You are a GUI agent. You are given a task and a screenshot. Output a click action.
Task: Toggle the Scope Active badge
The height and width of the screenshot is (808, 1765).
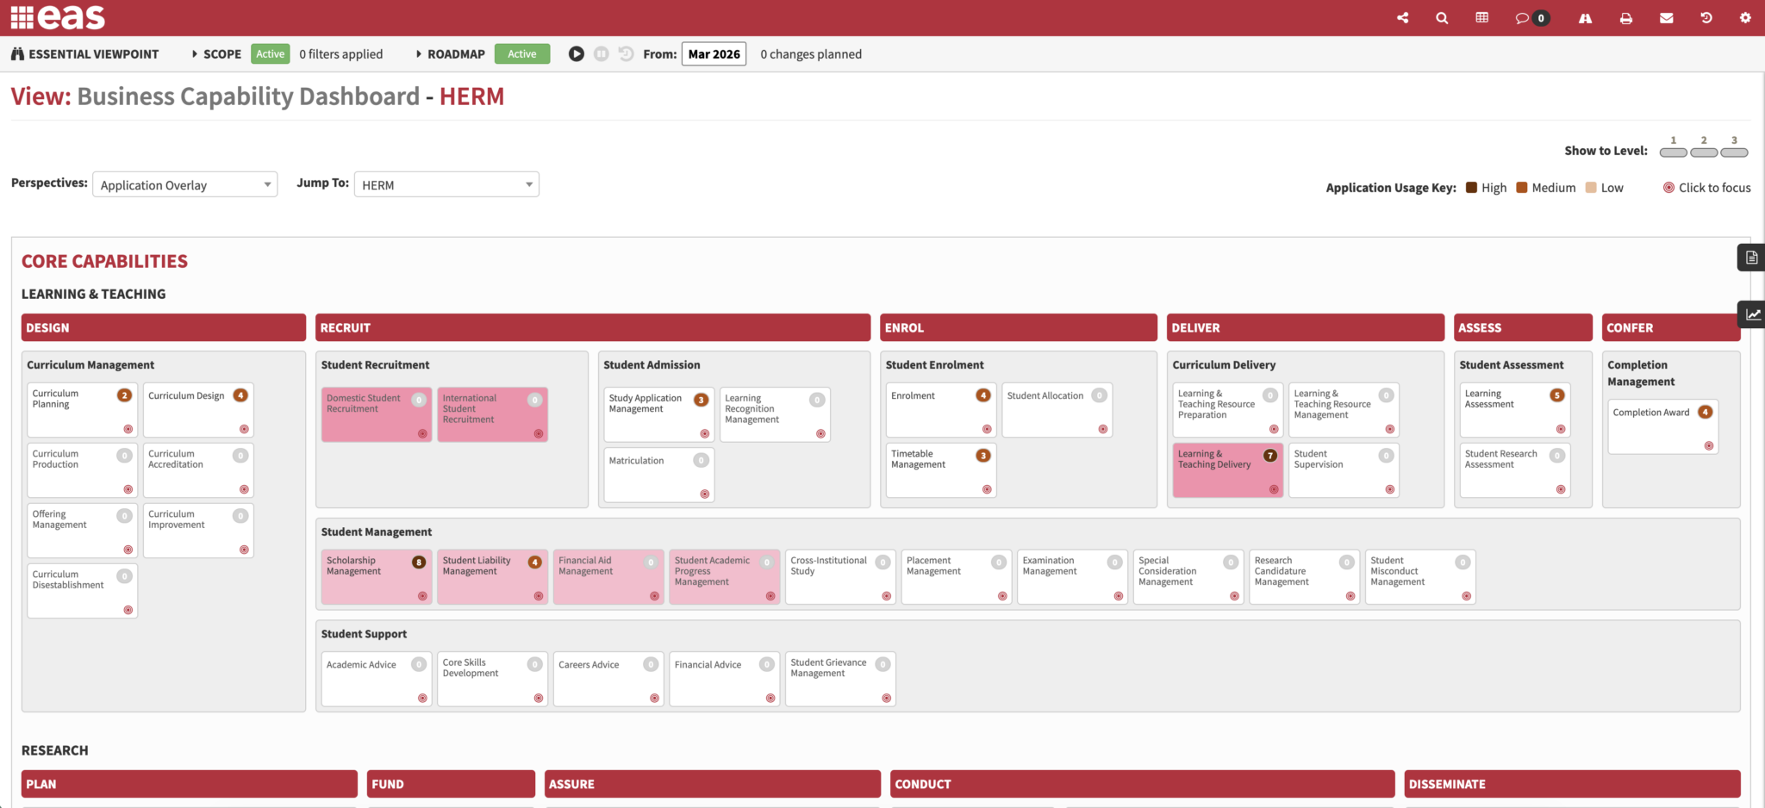click(x=271, y=54)
